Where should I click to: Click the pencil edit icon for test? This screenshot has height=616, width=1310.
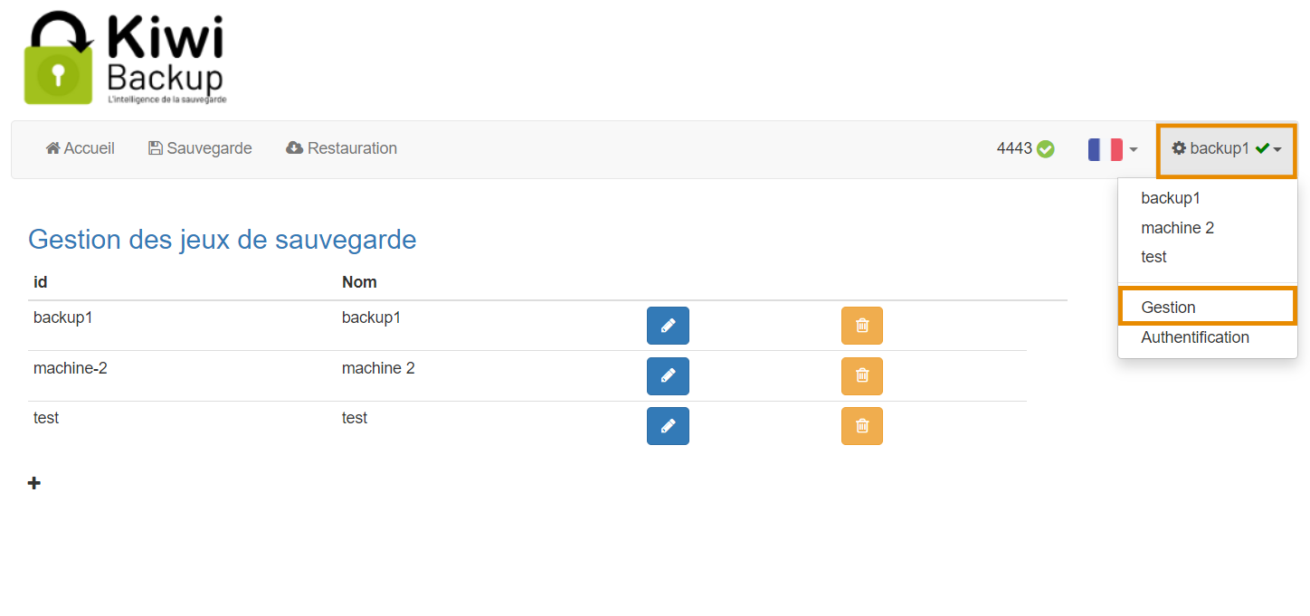pos(668,426)
